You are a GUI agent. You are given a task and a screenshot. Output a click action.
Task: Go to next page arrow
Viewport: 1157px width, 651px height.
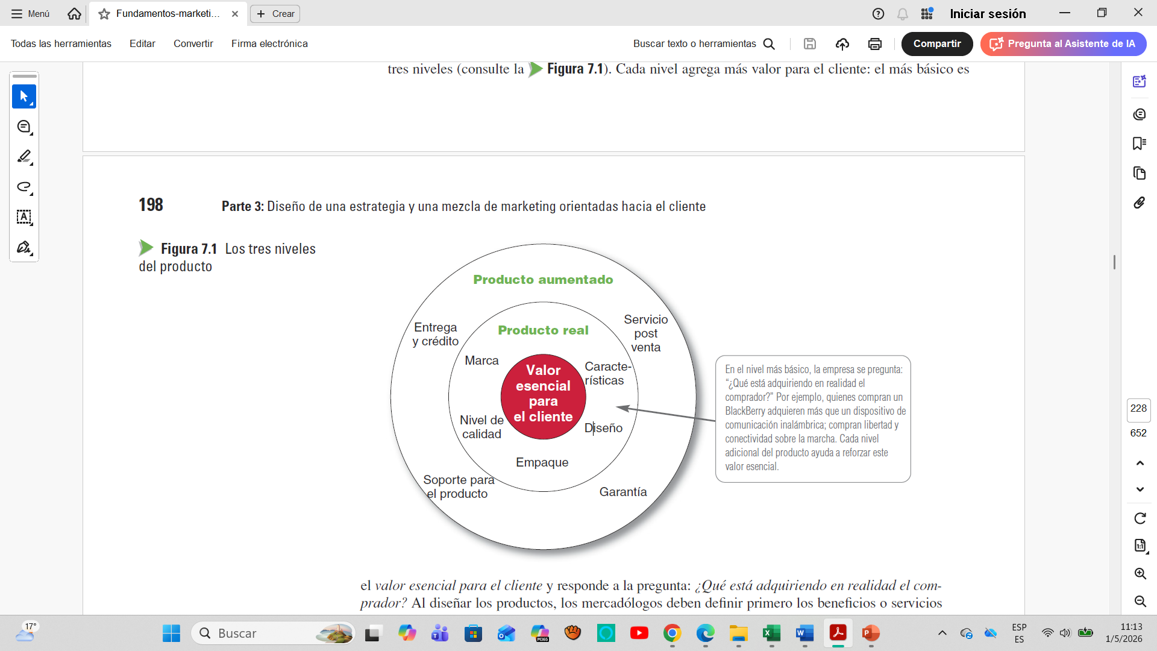pyautogui.click(x=1140, y=489)
